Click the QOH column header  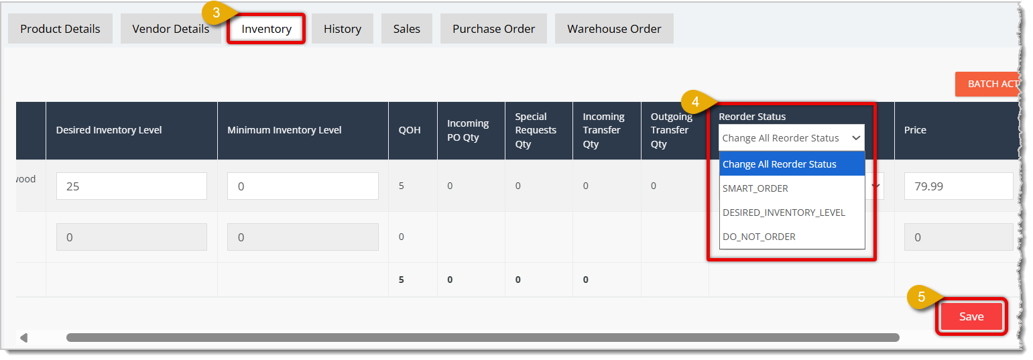(x=413, y=130)
